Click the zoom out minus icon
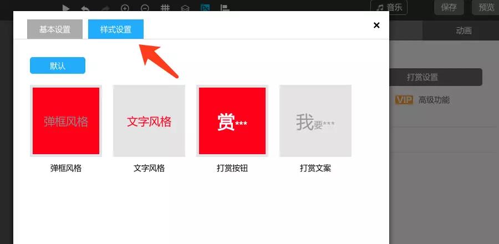This screenshot has height=244, width=499. (x=145, y=8)
